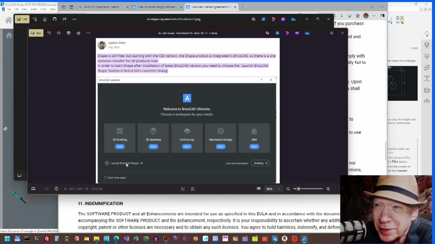The height and width of the screenshot is (244, 435).
Task: Click Edit in the back photo viewer window
Action: click(22, 19)
